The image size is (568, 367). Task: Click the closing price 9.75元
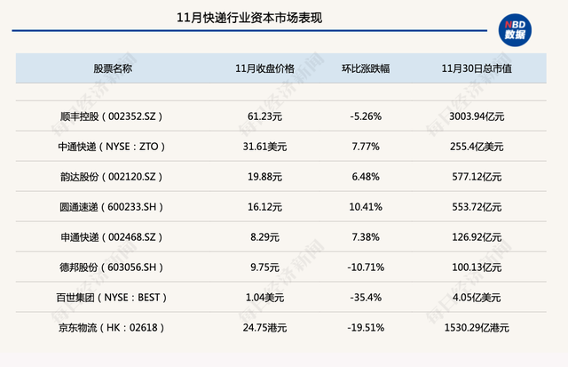pyautogui.click(x=264, y=267)
